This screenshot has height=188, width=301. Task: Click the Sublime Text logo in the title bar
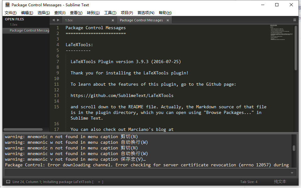coord(8,5)
